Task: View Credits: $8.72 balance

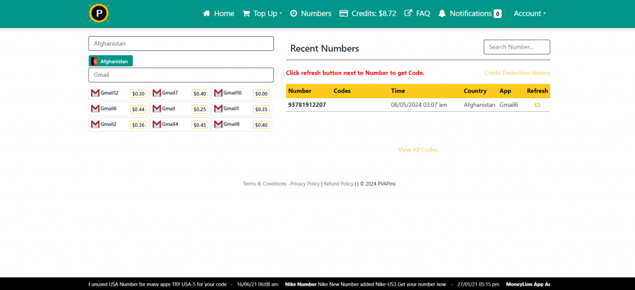Action: pos(368,14)
